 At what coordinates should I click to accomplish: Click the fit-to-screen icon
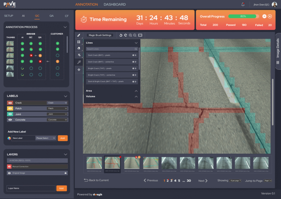(140, 35)
